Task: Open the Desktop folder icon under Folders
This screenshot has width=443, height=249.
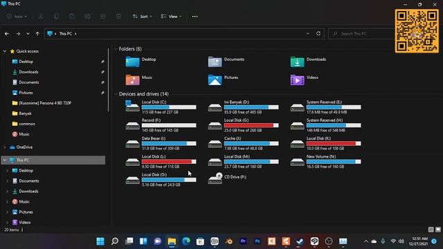Action: coord(132,62)
